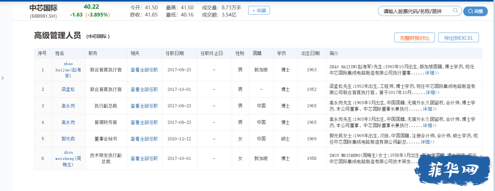495x191 pixels.
Task: Click the stock code (688981.SH)
Action: 44,16
